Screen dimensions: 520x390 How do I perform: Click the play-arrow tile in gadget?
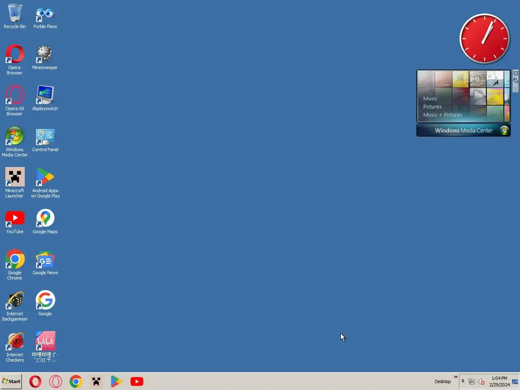[x=478, y=97]
